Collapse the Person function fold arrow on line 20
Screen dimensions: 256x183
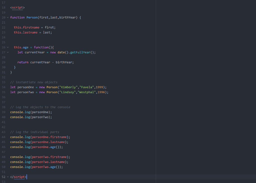8,18
